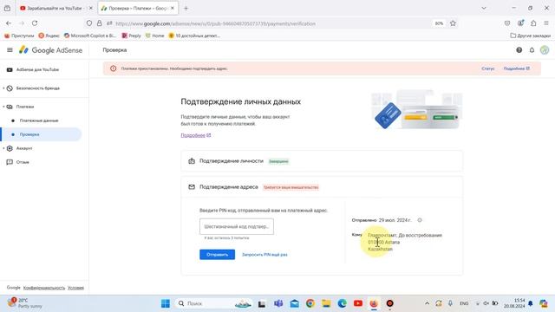Open the Microsoft Copilot bookmark

pyautogui.click(x=90, y=36)
